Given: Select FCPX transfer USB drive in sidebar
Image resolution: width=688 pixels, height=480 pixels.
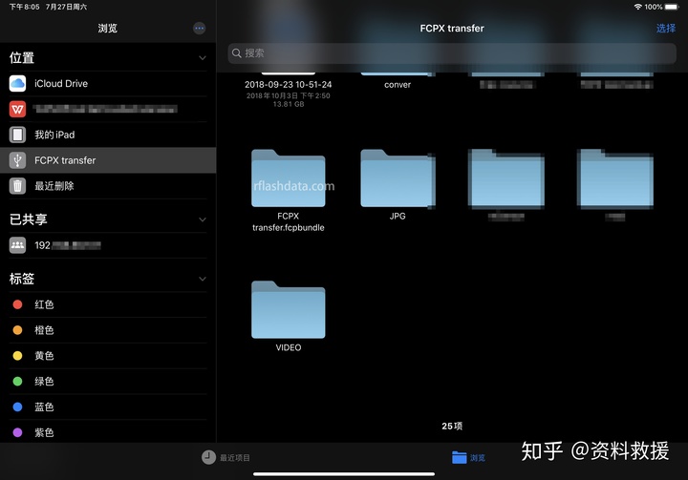Looking at the screenshot, I should coord(108,160).
